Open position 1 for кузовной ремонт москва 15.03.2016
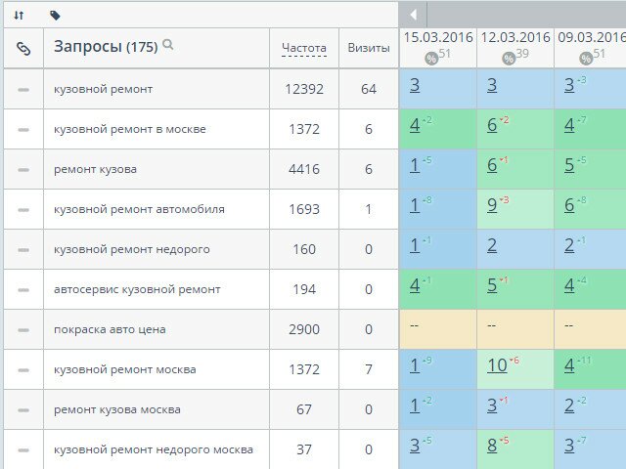 coord(415,365)
